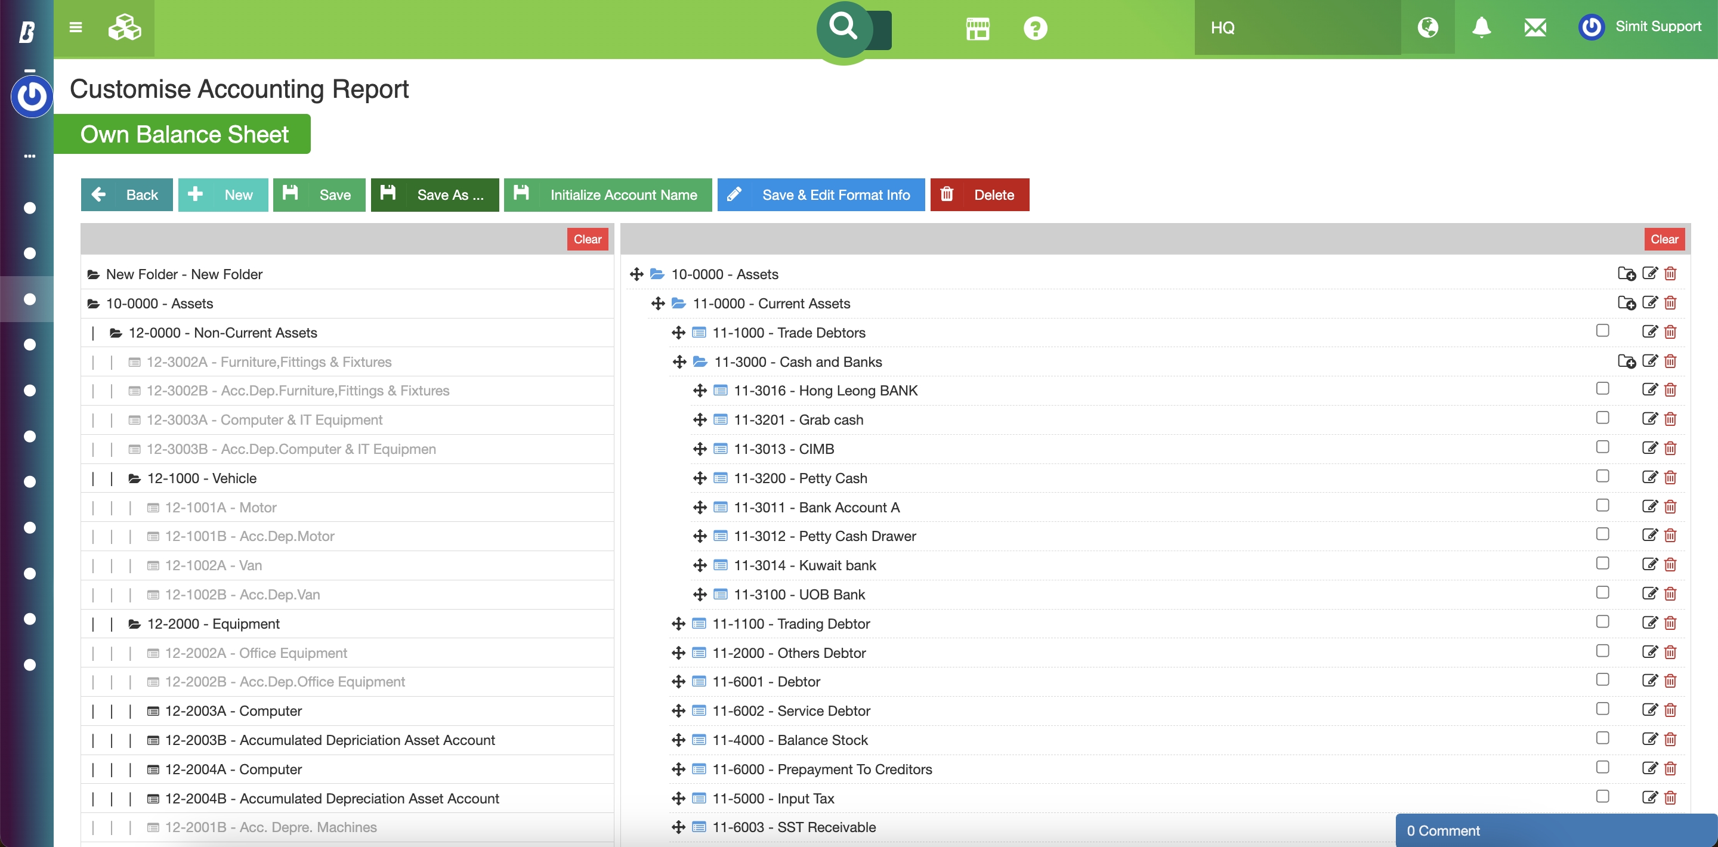
Task: Click the Save As ... button
Action: coord(435,194)
